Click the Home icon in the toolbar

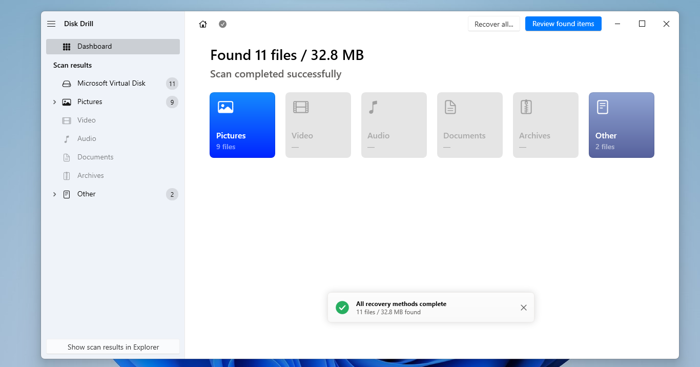203,24
